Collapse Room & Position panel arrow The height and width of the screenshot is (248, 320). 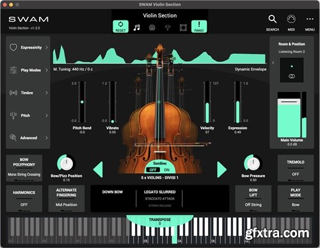[273, 63]
